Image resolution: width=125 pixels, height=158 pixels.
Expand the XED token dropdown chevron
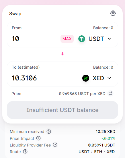tap(109, 78)
